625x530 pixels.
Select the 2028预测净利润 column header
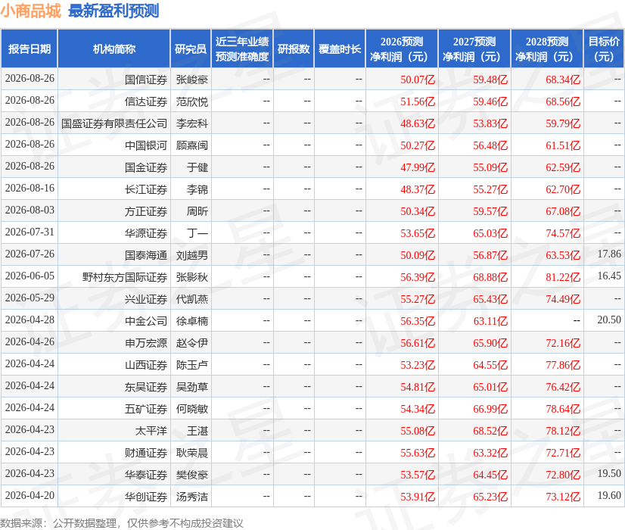547,48
